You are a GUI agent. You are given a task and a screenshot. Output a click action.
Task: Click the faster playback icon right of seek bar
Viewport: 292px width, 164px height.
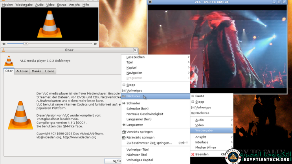click(95, 44)
